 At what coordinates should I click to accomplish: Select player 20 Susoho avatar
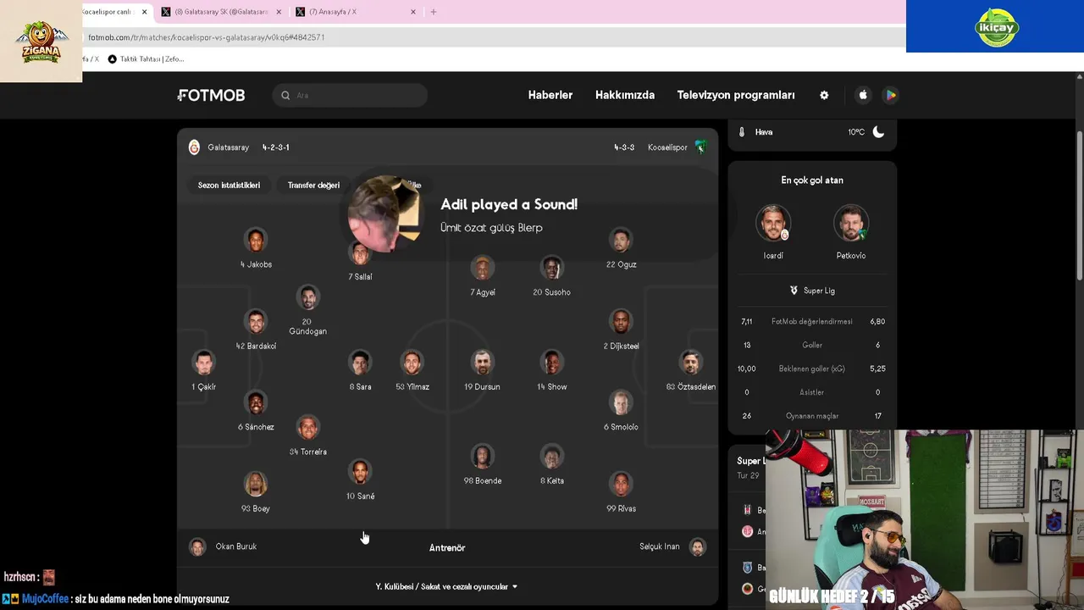tap(551, 269)
